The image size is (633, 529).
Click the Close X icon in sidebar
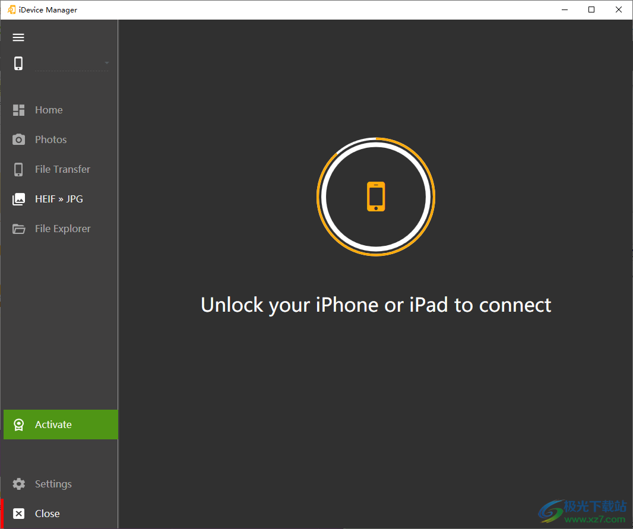pos(18,514)
